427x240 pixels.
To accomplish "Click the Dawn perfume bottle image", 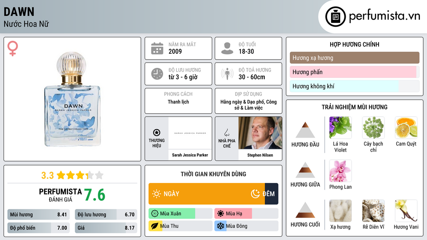I will [72, 99].
